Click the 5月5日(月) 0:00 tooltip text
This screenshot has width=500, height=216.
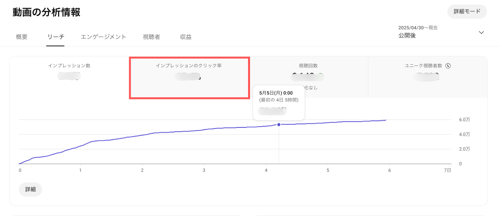[276, 93]
